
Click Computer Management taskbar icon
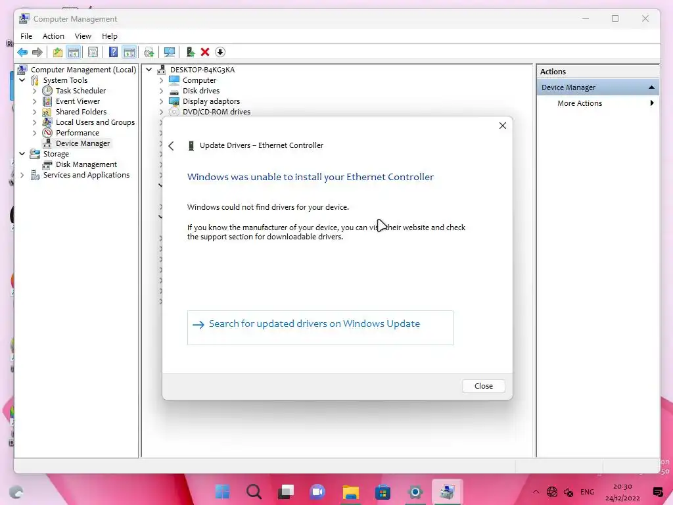point(447,492)
